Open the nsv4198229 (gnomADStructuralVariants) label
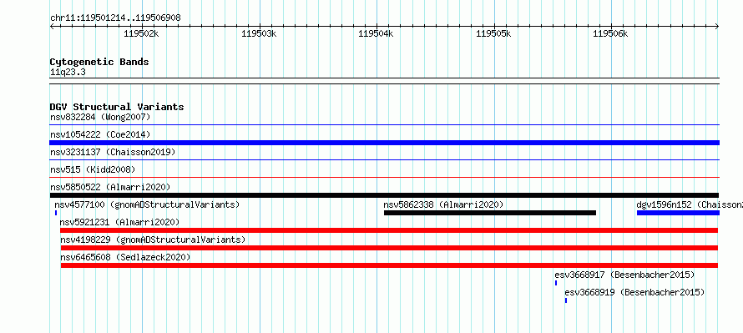The height and width of the screenshot is (333, 743). (x=153, y=240)
